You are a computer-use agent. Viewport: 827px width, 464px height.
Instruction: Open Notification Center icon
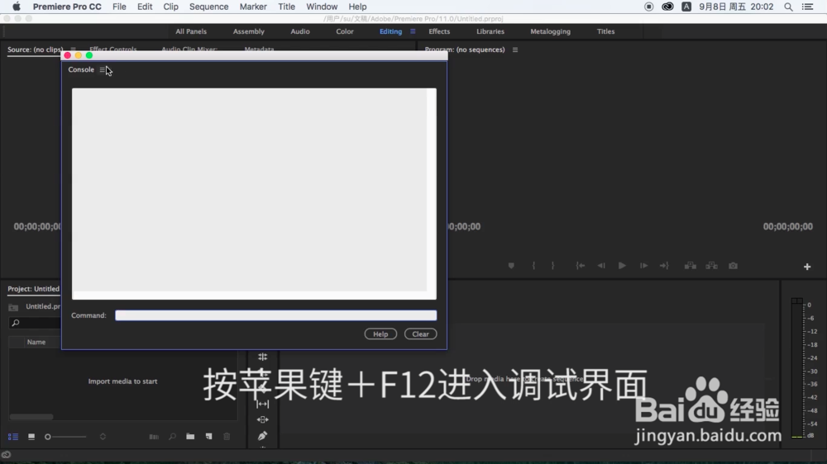click(x=808, y=7)
